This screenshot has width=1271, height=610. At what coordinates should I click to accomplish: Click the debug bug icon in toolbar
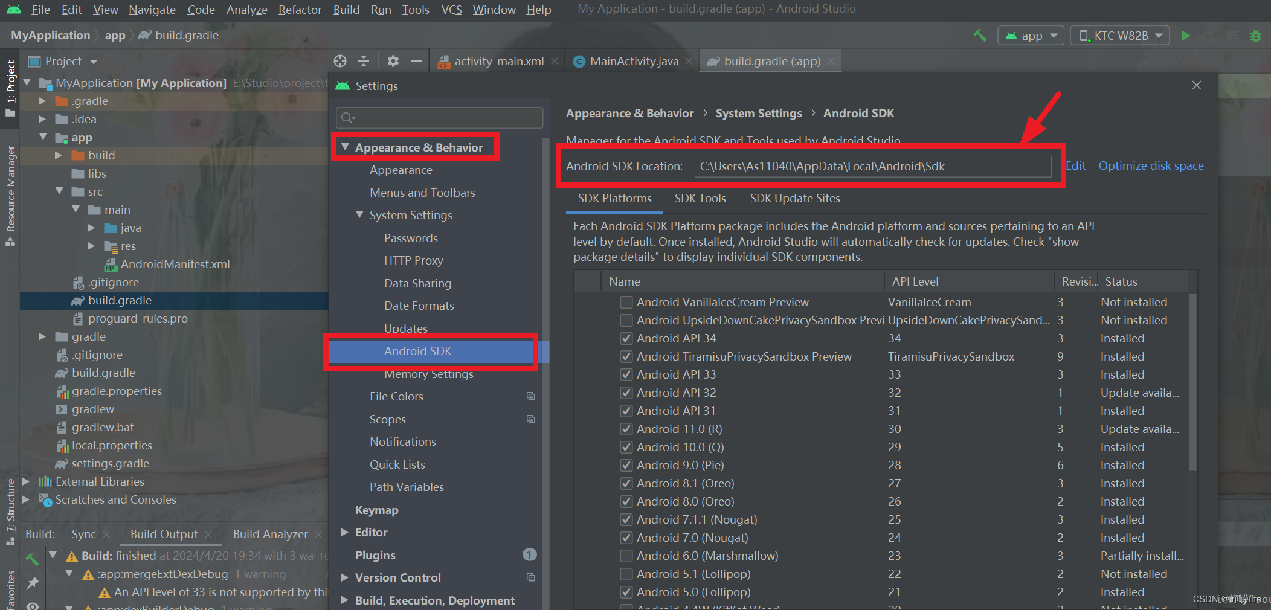coord(1256,36)
